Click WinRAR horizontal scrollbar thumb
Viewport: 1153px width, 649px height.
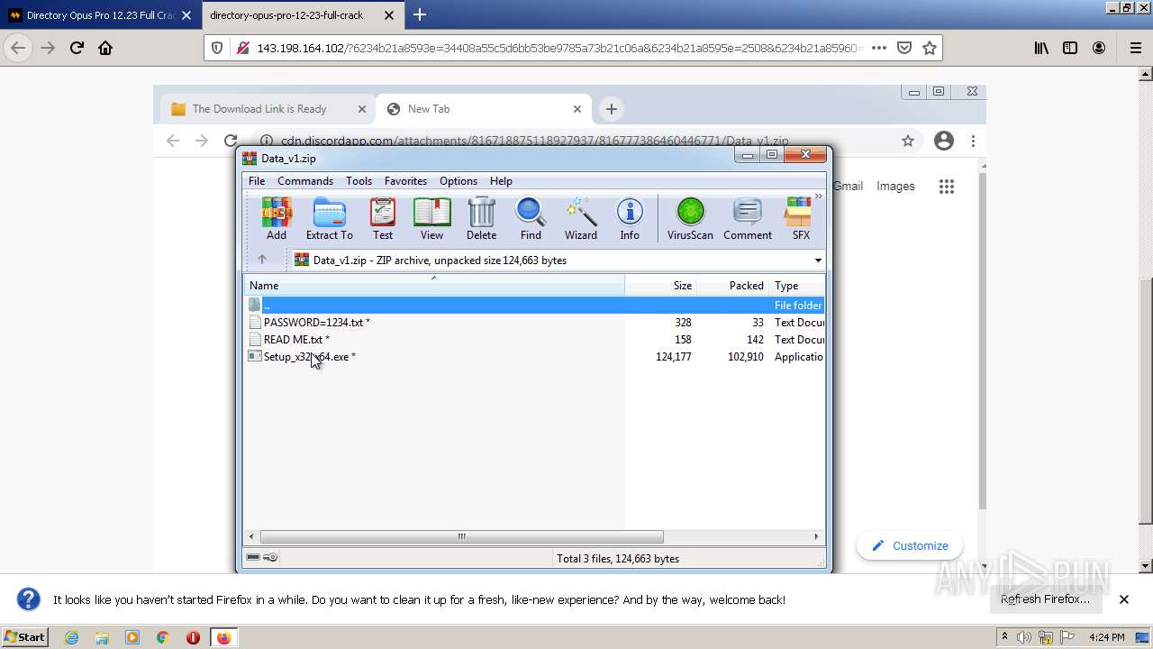(461, 536)
